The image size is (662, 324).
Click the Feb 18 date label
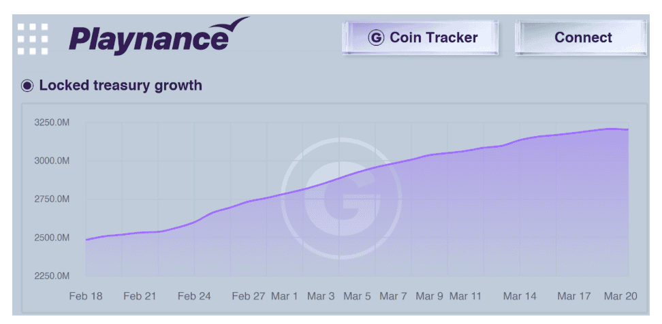(86, 296)
